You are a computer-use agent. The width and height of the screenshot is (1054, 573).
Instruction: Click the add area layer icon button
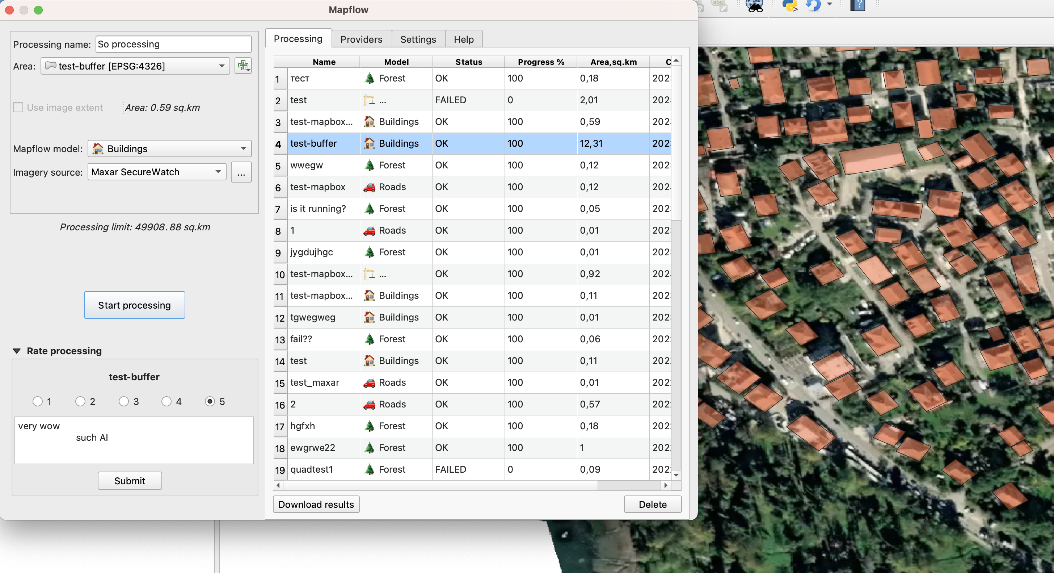(243, 66)
